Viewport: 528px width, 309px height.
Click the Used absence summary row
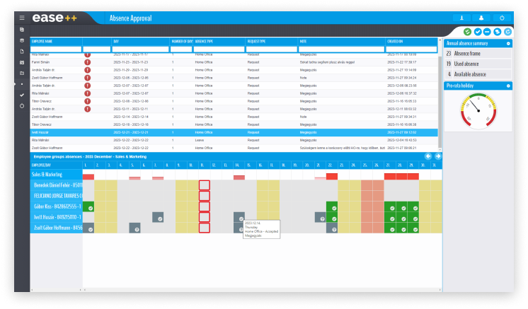point(478,64)
